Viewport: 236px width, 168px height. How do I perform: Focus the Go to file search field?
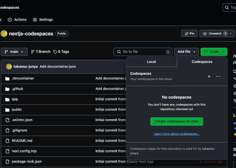point(143,52)
